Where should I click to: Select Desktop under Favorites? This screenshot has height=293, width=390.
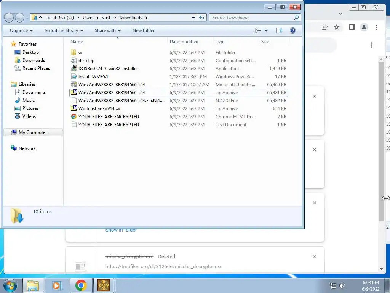coord(30,52)
